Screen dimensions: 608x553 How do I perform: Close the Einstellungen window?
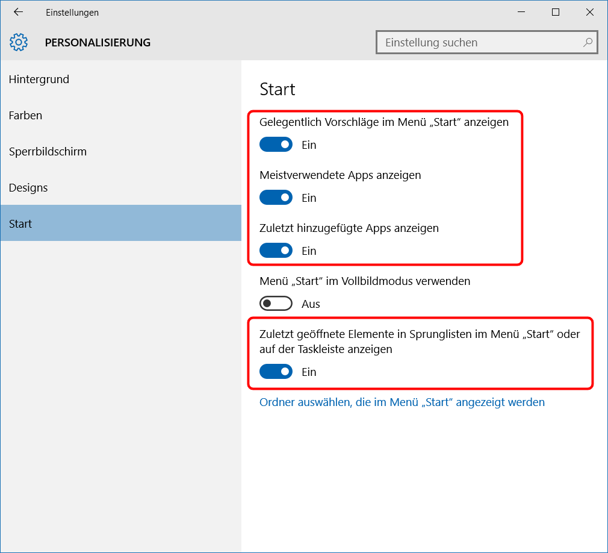tap(590, 12)
